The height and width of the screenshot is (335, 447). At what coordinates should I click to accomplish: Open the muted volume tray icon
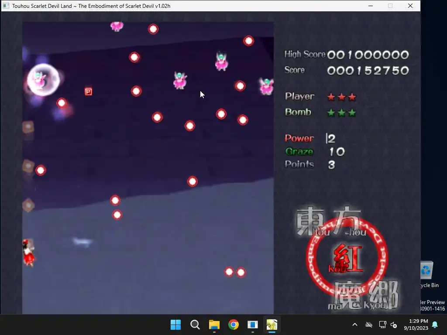[394, 325]
